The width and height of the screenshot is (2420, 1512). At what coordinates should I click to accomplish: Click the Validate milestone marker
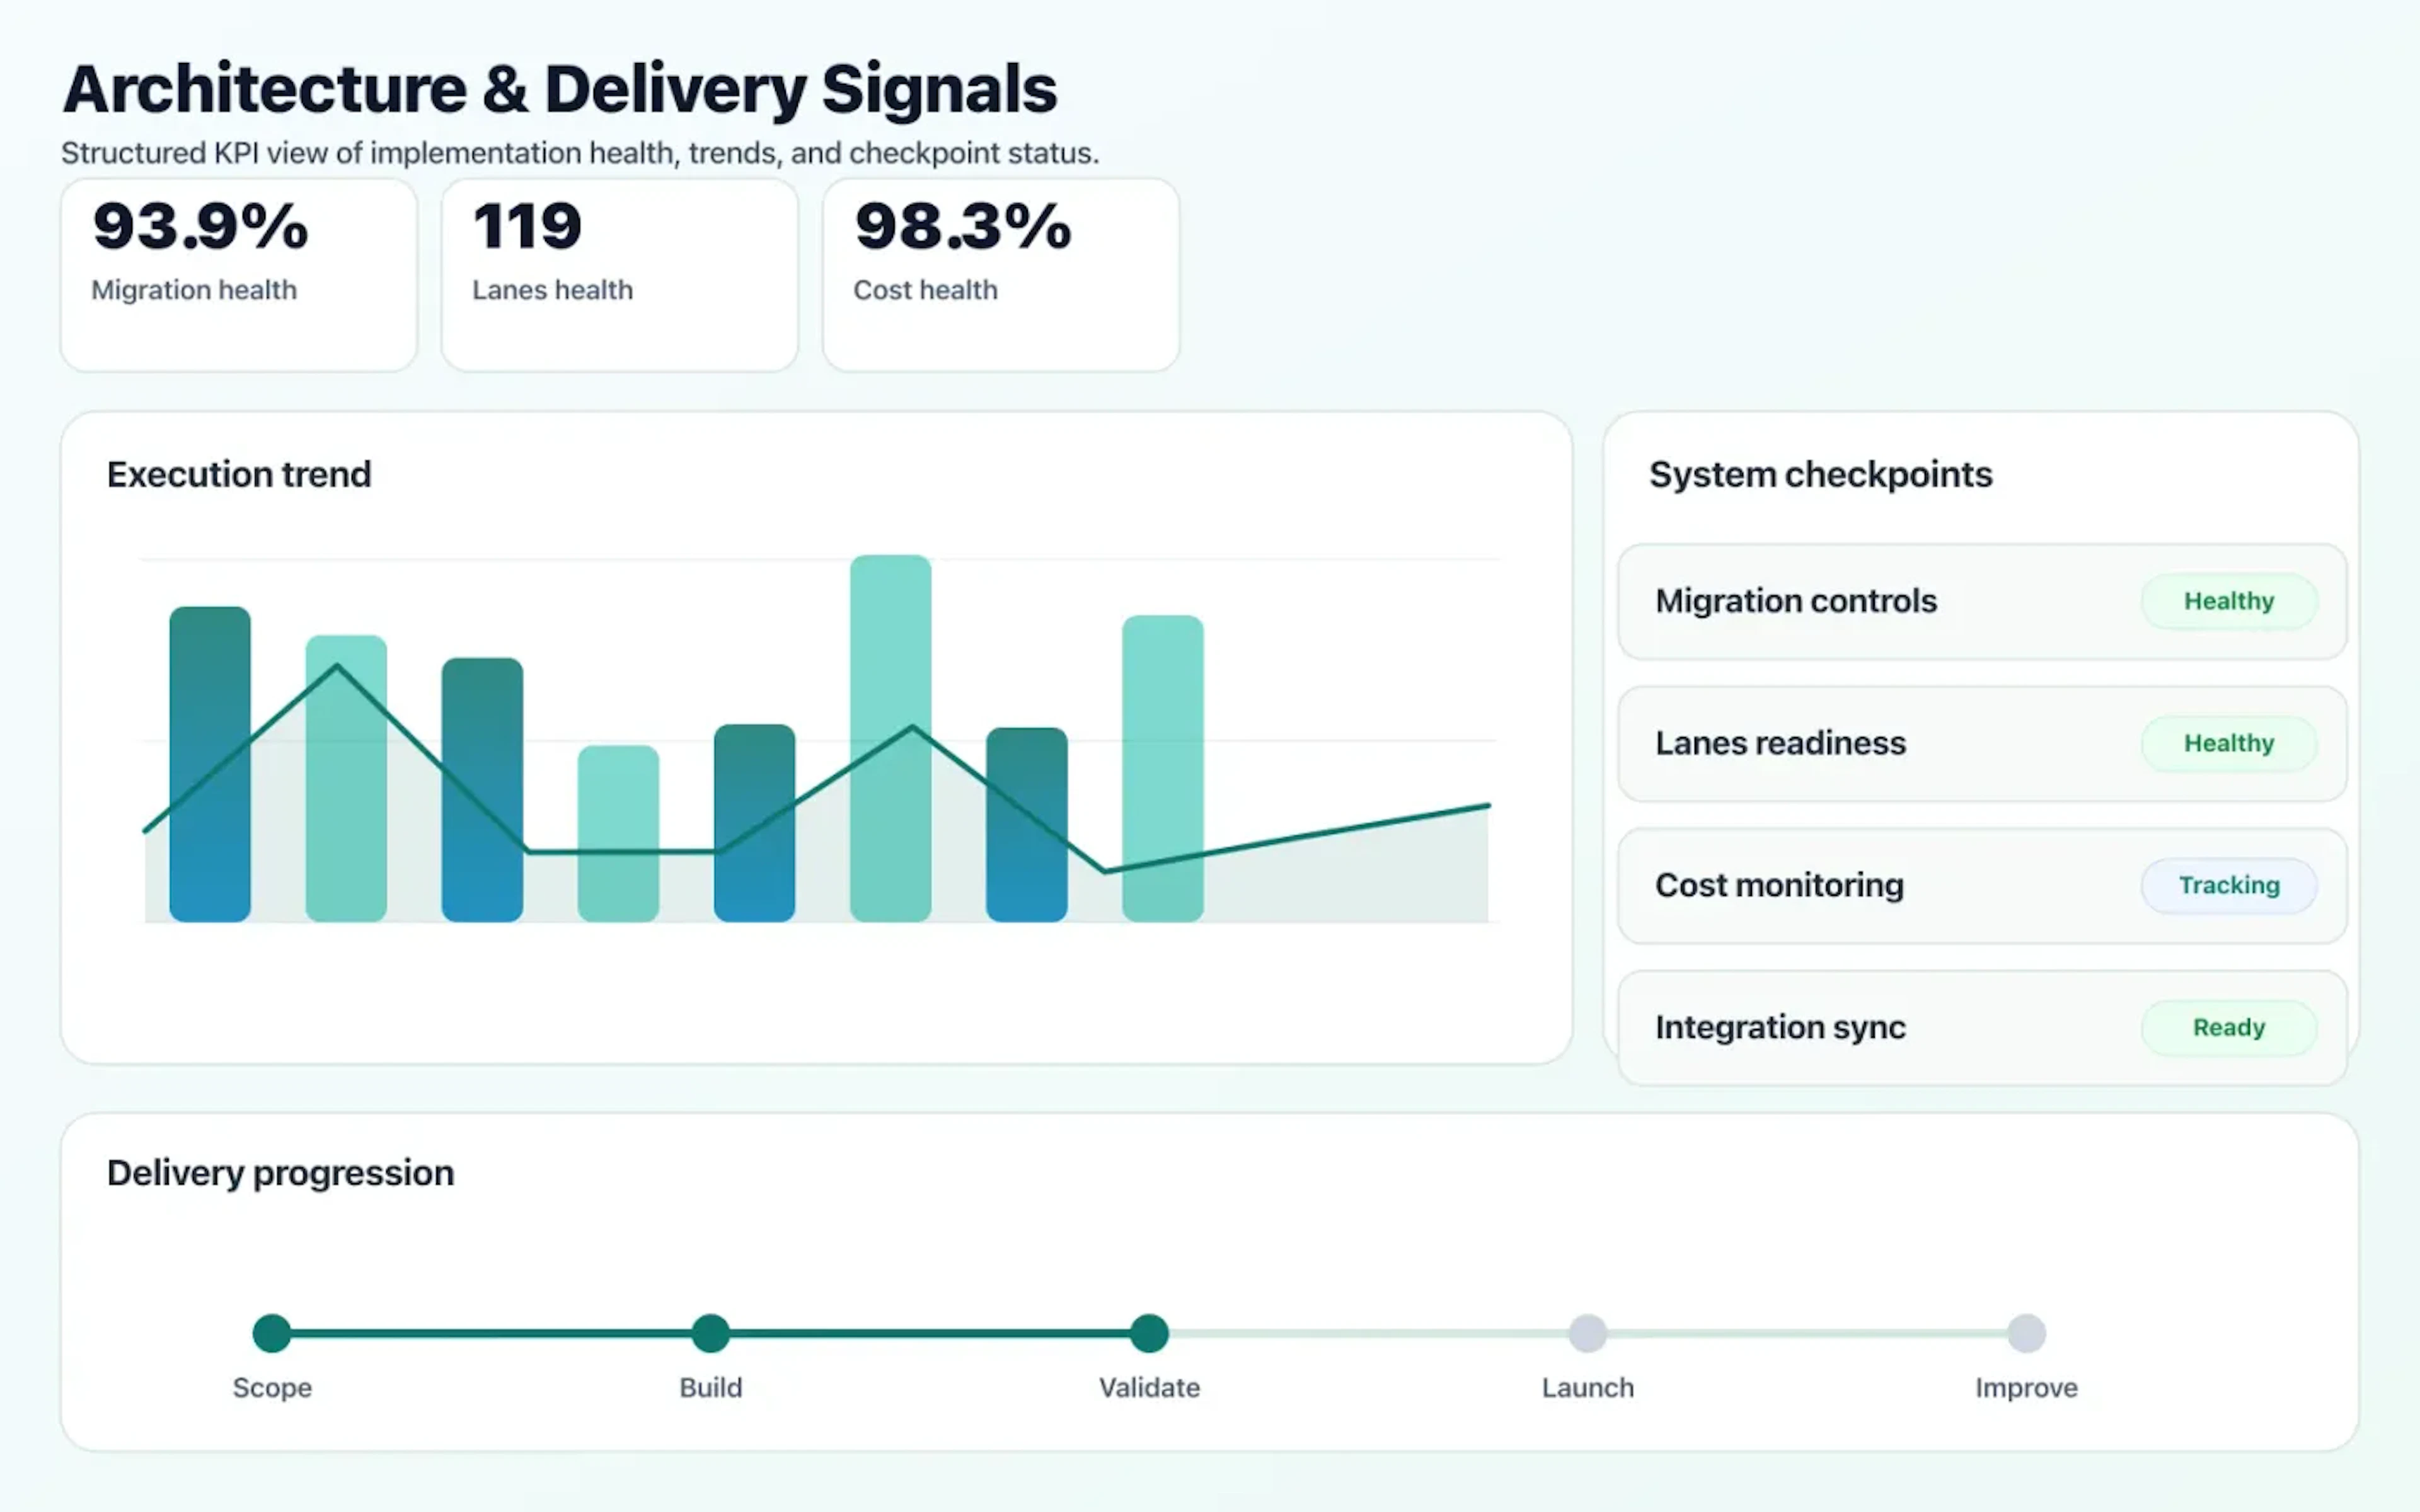1149,1332
